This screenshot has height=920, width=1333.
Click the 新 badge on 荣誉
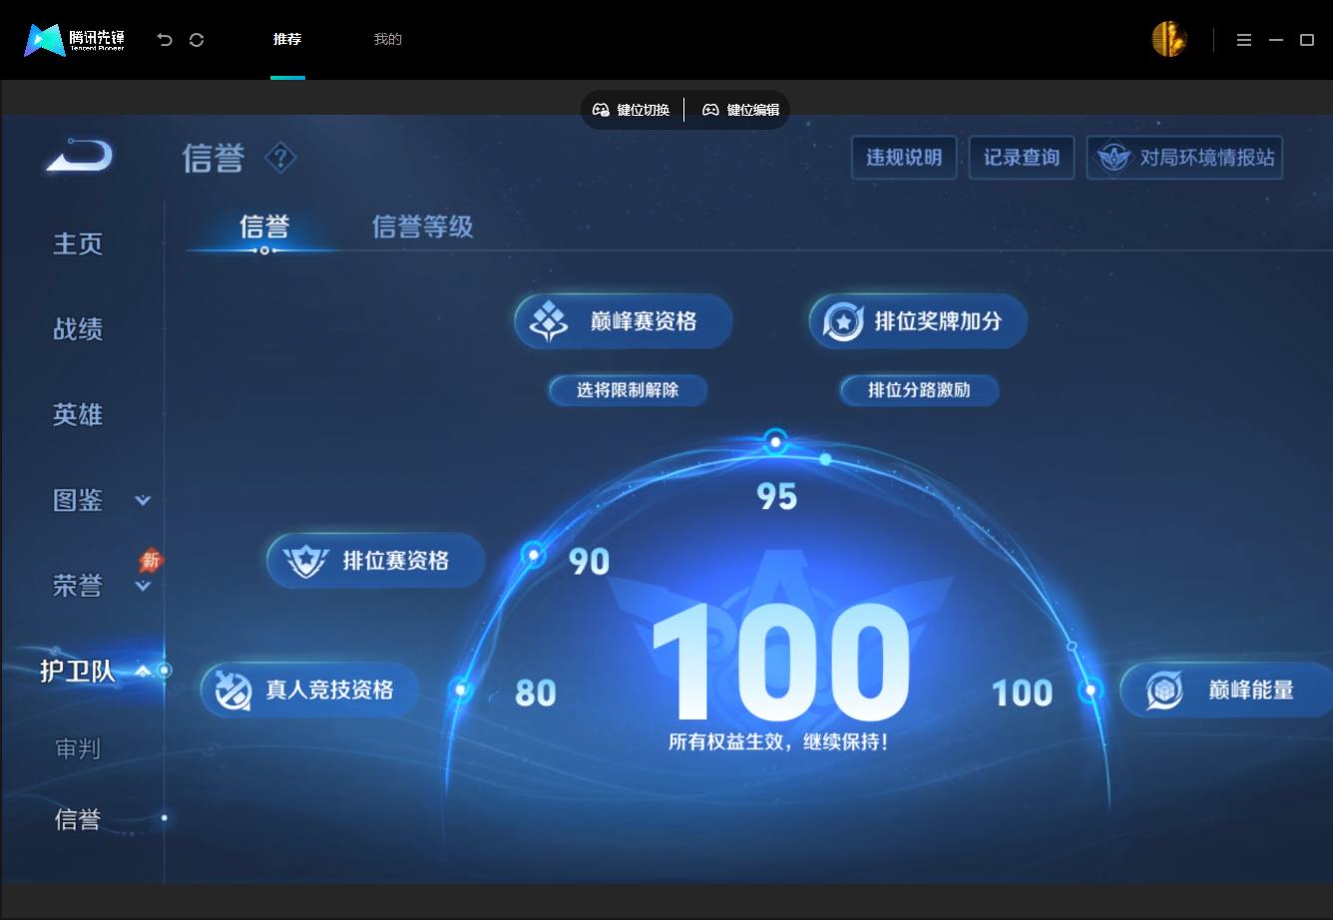tap(151, 561)
